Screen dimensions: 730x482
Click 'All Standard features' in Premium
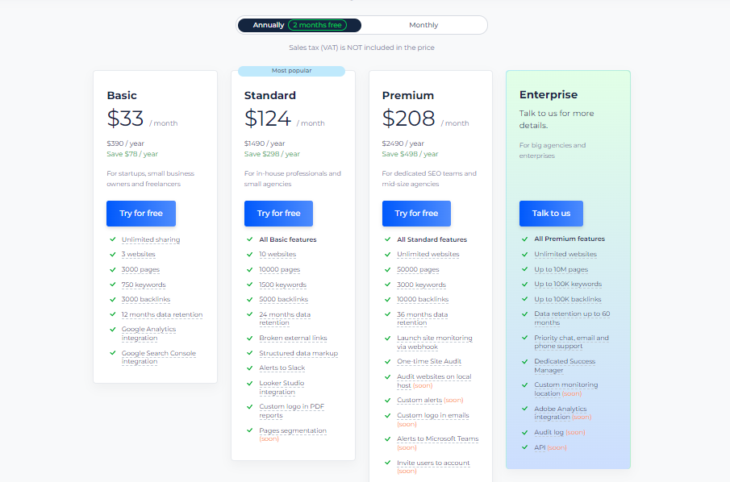(432, 239)
